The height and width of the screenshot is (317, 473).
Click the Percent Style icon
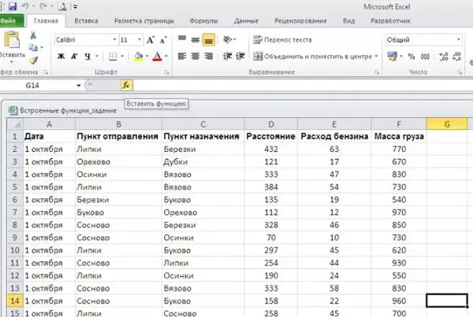click(412, 57)
